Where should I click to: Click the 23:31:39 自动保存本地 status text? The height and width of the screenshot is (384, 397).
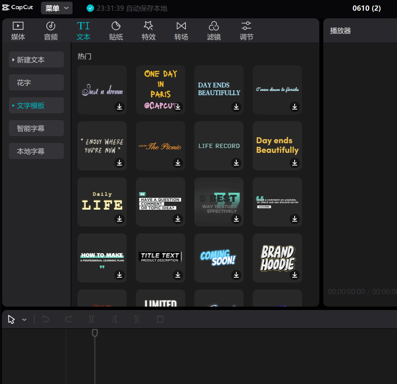(x=132, y=8)
